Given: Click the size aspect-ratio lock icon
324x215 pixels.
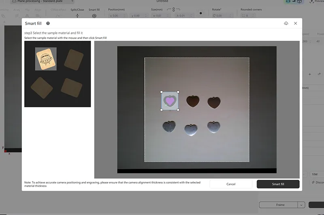Looking at the screenshot, I should tap(173, 9).
